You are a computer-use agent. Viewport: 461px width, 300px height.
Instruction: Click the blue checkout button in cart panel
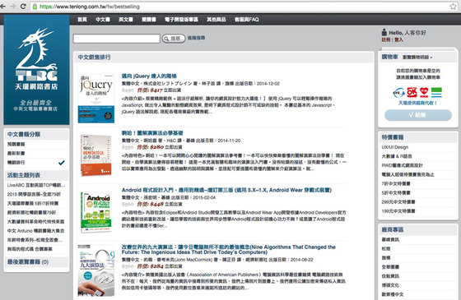(x=418, y=115)
